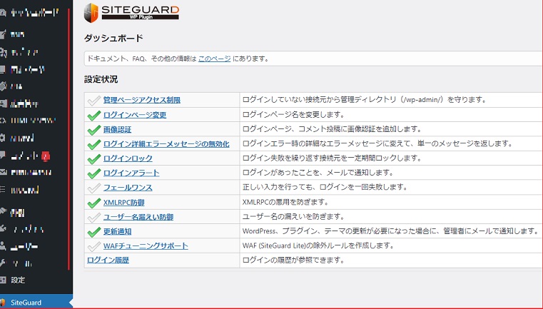
Task: Open 管理ページアクセス制限 settings link
Action: (142, 100)
